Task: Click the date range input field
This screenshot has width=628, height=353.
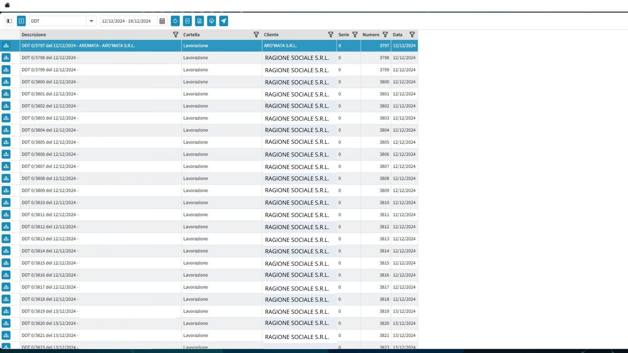Action: tap(128, 21)
